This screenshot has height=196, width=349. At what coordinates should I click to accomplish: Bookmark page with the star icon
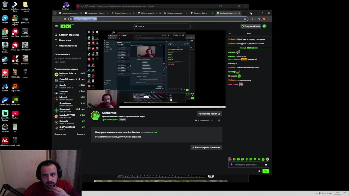(x=245, y=19)
